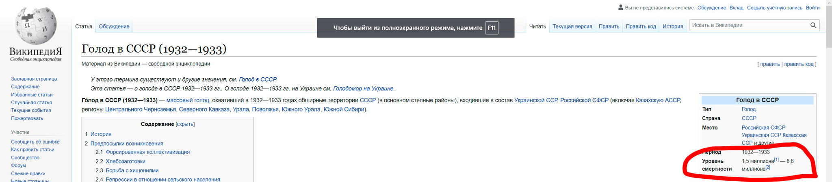Click the Южного Урала link
This screenshot has height=182, width=832.
click(x=301, y=109)
